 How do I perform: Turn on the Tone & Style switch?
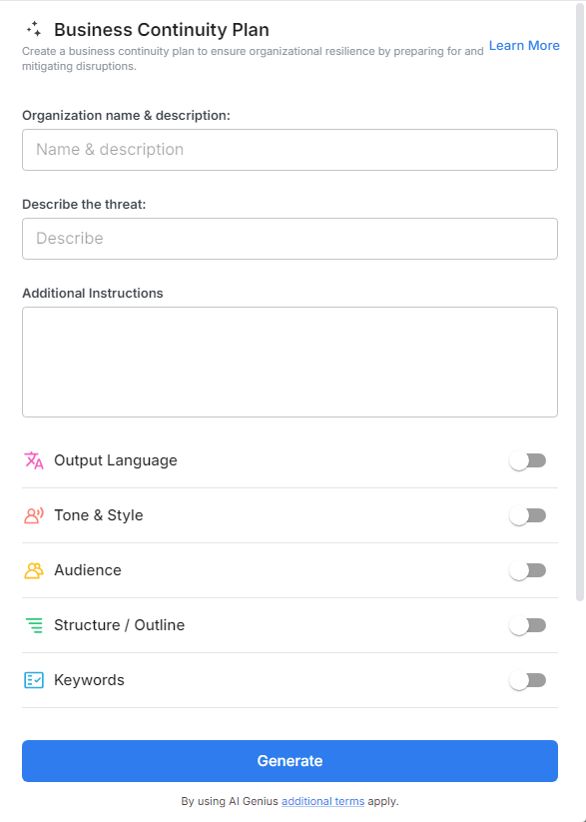pyautogui.click(x=528, y=514)
